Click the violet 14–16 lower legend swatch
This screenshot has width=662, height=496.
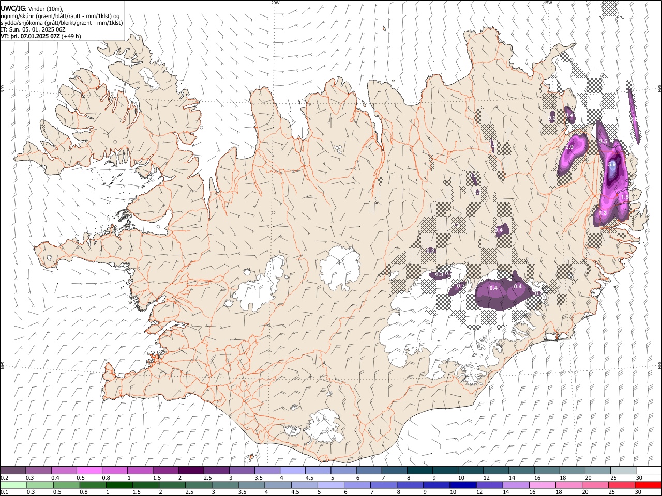point(515,485)
